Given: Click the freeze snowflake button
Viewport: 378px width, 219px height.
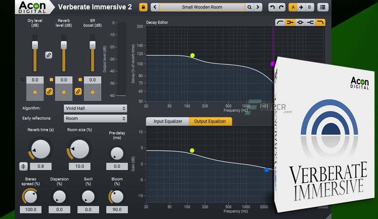Looking at the screenshot, I should [24, 167].
